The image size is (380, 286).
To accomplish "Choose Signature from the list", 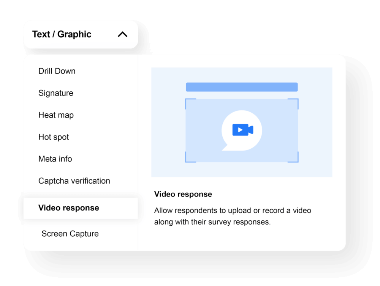I will point(56,93).
